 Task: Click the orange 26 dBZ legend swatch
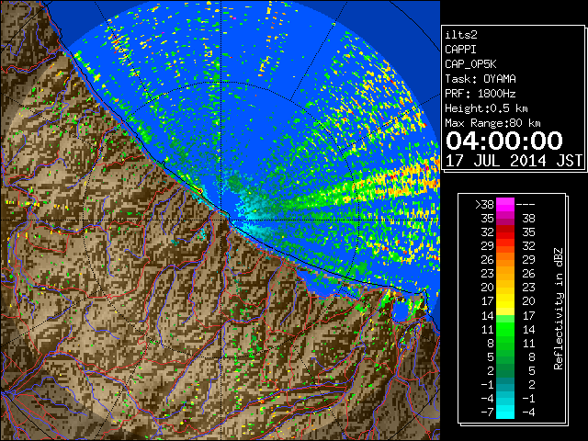(505, 260)
